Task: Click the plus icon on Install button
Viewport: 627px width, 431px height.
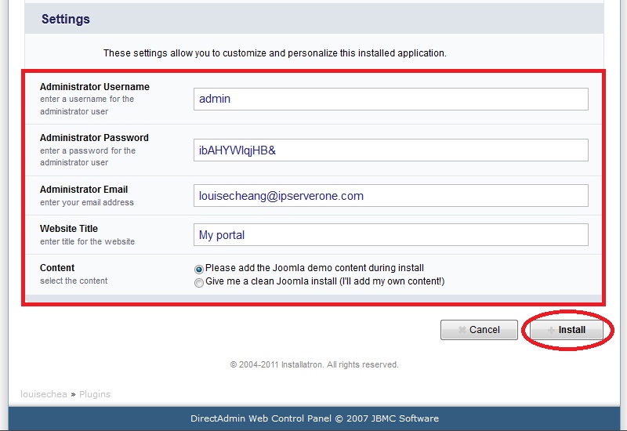Action: 551,330
